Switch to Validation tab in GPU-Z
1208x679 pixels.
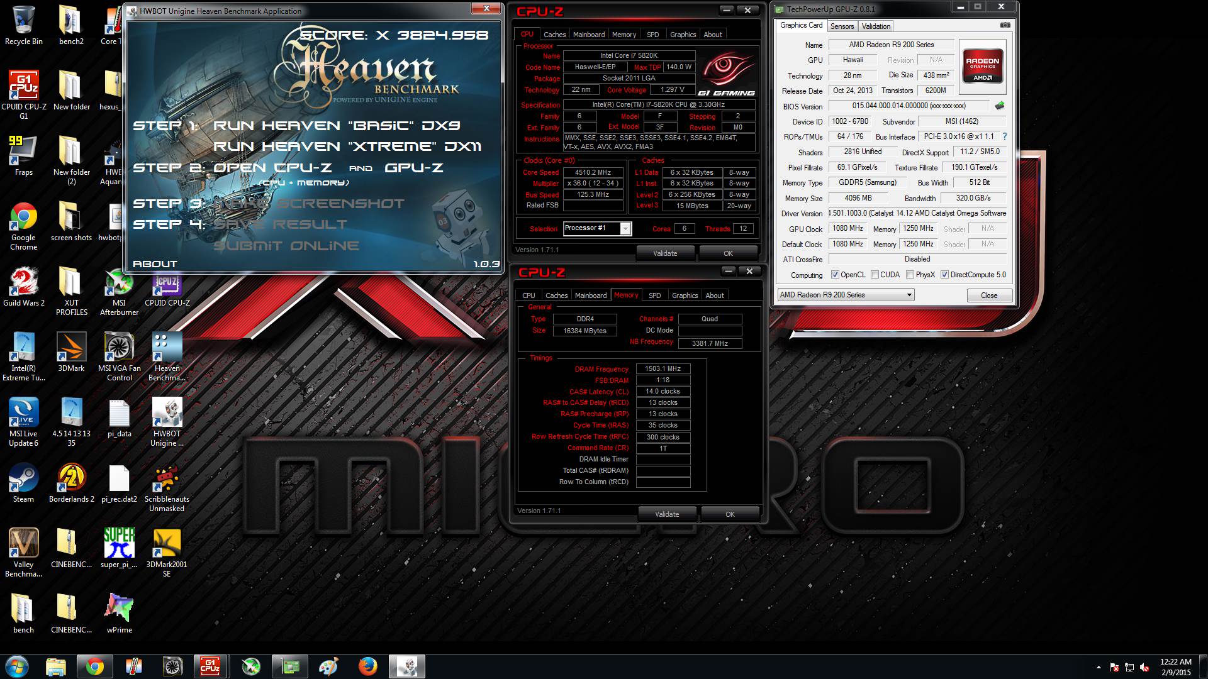pos(876,26)
